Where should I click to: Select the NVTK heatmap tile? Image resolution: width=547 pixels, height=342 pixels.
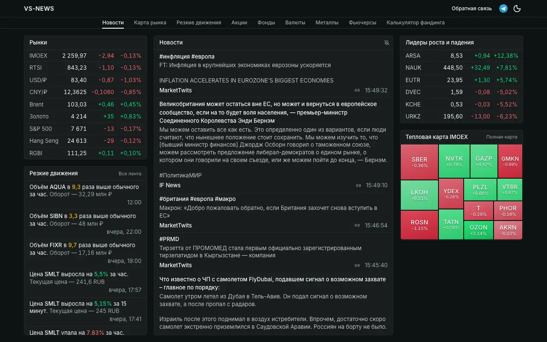pyautogui.click(x=454, y=161)
